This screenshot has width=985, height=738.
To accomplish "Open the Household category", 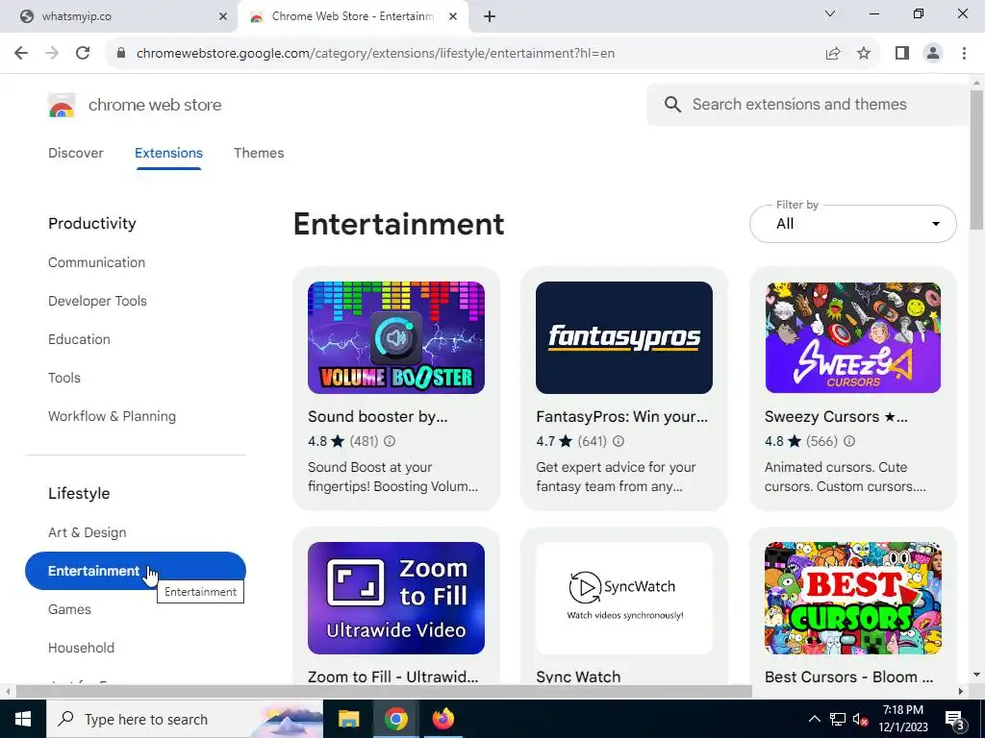I will point(81,648).
